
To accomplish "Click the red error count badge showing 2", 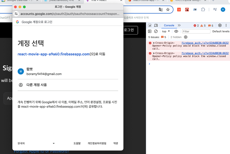I will (196, 26).
